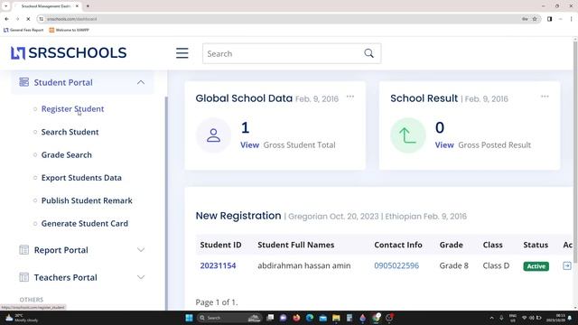The image size is (578, 325).
Task: Open the weather widget on taskbar
Action: 22,318
